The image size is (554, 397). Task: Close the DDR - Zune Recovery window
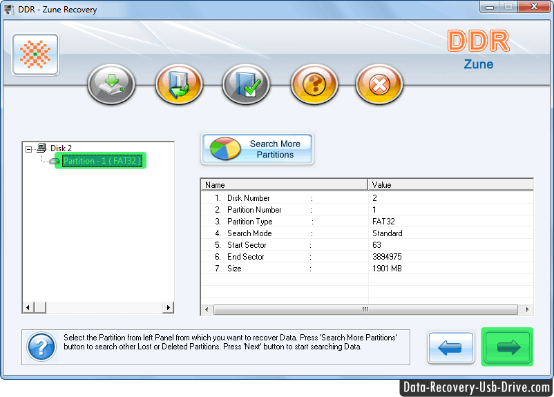click(x=534, y=6)
